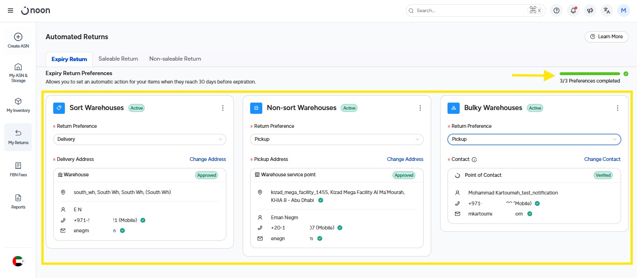This screenshot has width=637, height=278.
Task: Click the green preferences completed progress bar
Action: click(x=589, y=74)
